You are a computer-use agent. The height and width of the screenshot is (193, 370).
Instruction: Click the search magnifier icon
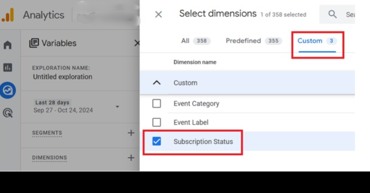pos(332,14)
